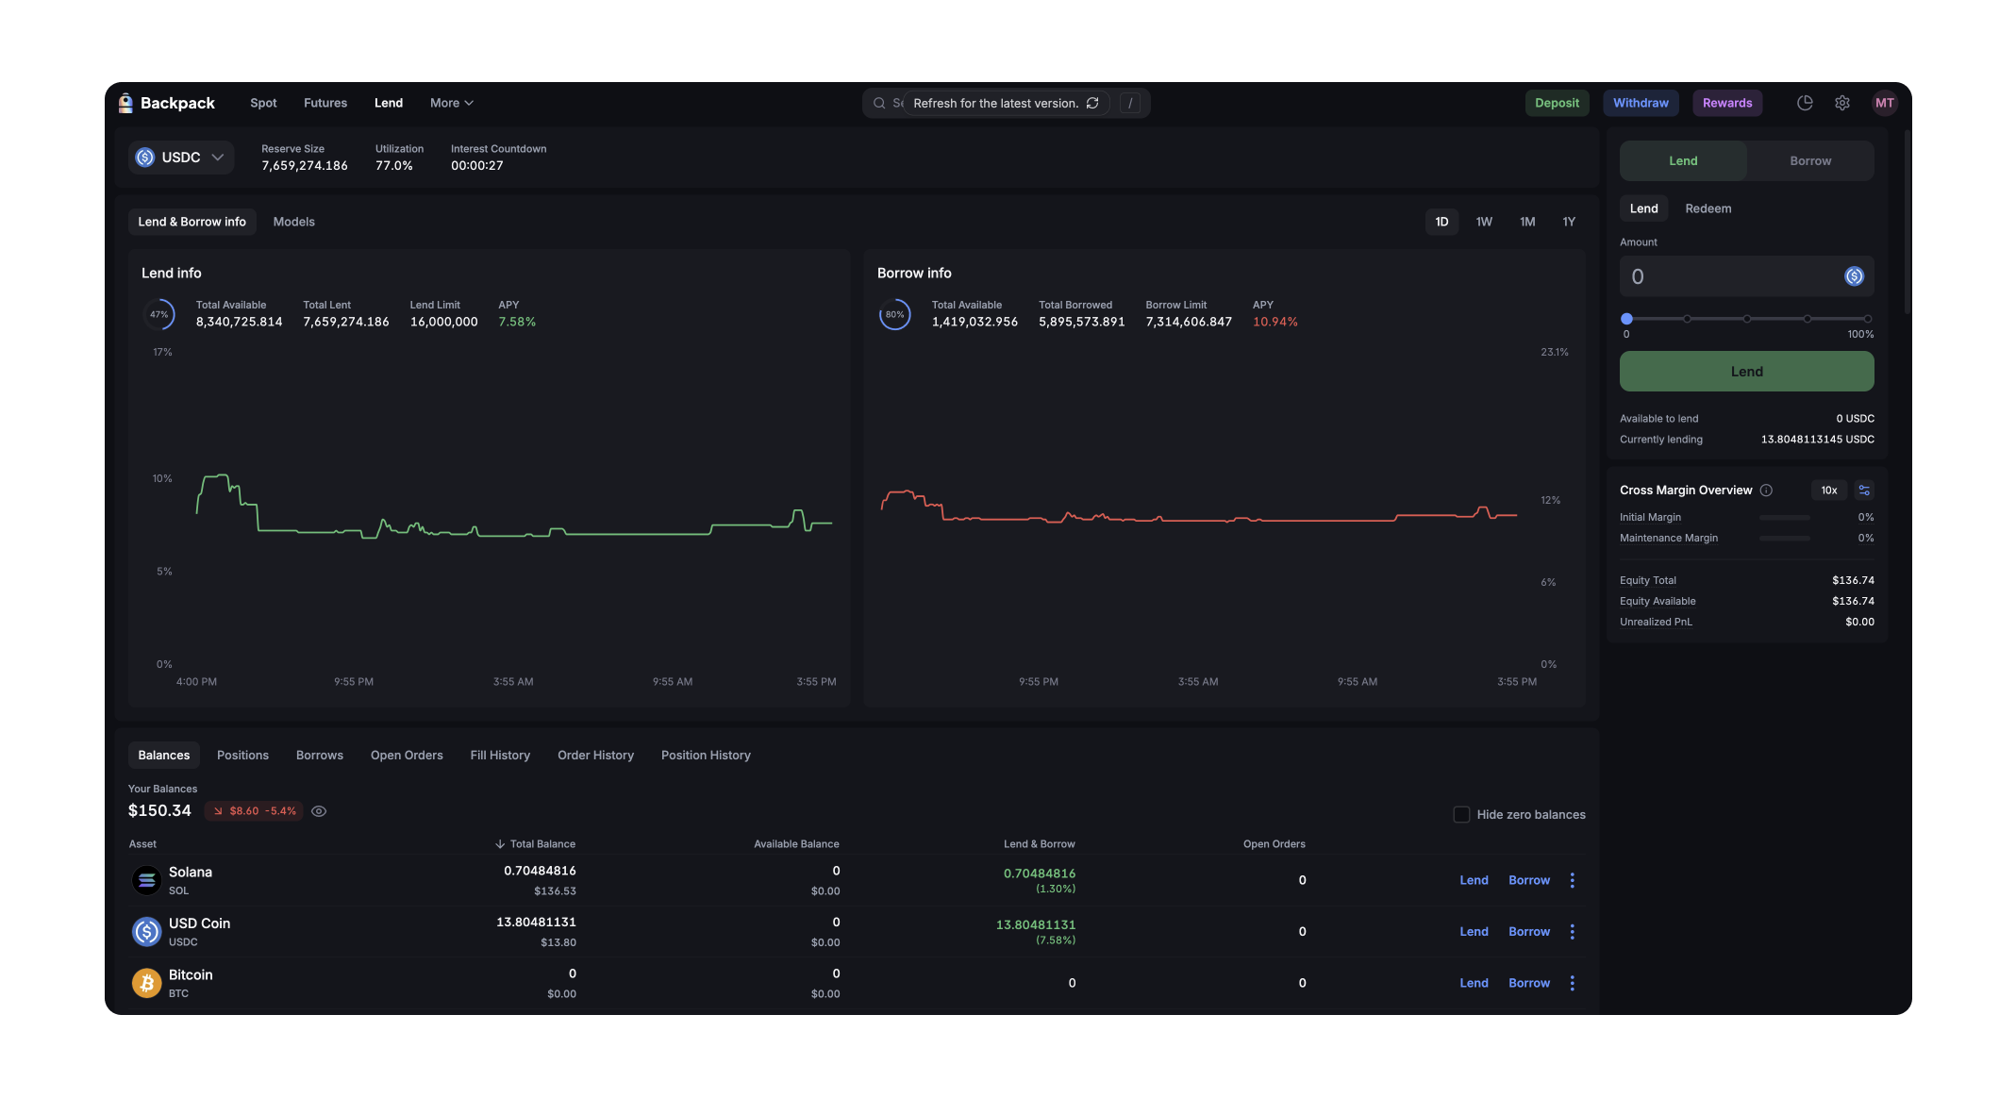The height and width of the screenshot is (1098, 2016).
Task: Click the Cross Margin Overview info icon
Action: [x=1766, y=491]
